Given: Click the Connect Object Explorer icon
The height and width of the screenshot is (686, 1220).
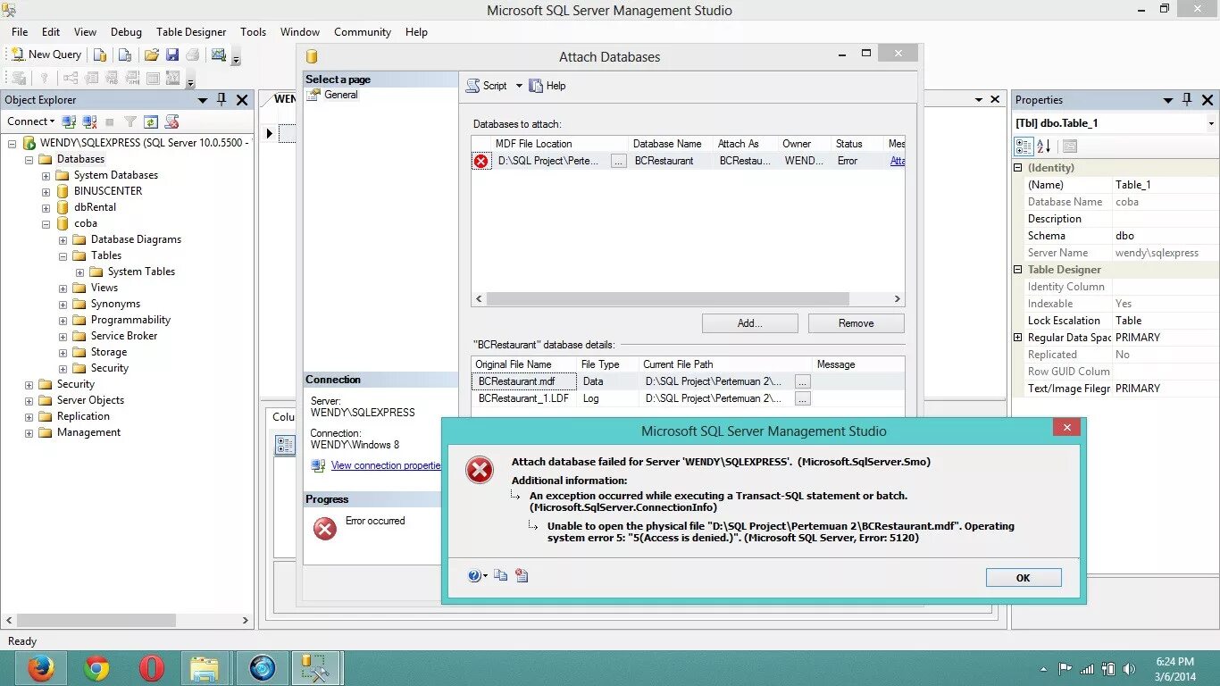Looking at the screenshot, I should point(69,121).
